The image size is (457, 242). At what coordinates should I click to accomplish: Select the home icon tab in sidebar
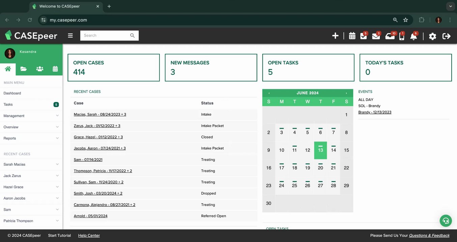(8, 69)
